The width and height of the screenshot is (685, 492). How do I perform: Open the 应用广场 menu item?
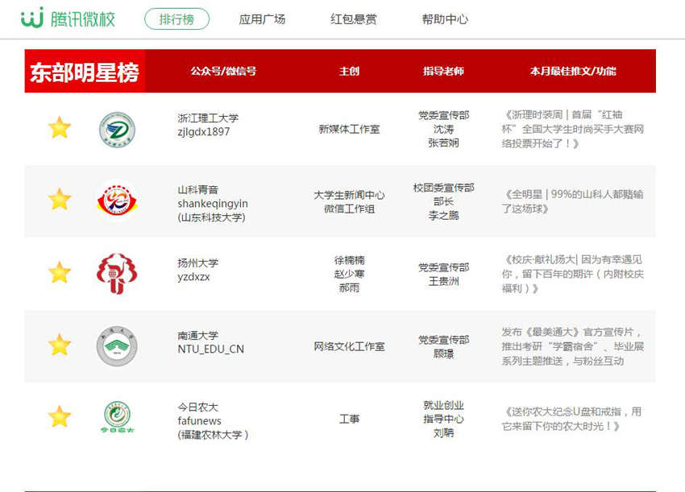click(x=262, y=19)
